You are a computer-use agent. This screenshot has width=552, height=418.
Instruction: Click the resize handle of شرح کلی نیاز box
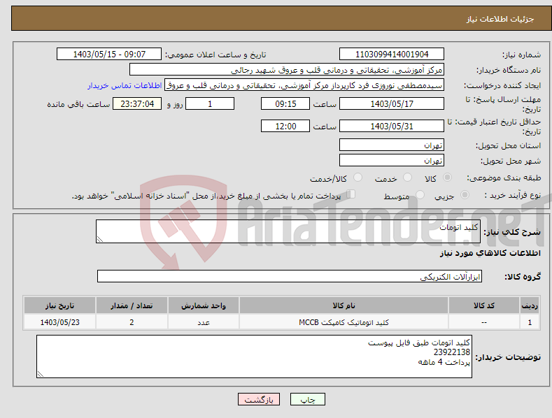point(100,239)
